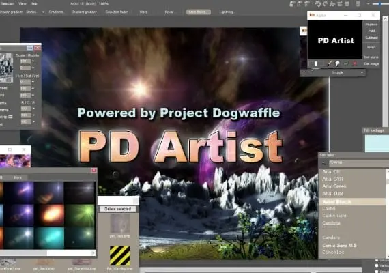The height and width of the screenshot is (273, 389).
Task: Open the View menu
Action: click(x=23, y=3)
